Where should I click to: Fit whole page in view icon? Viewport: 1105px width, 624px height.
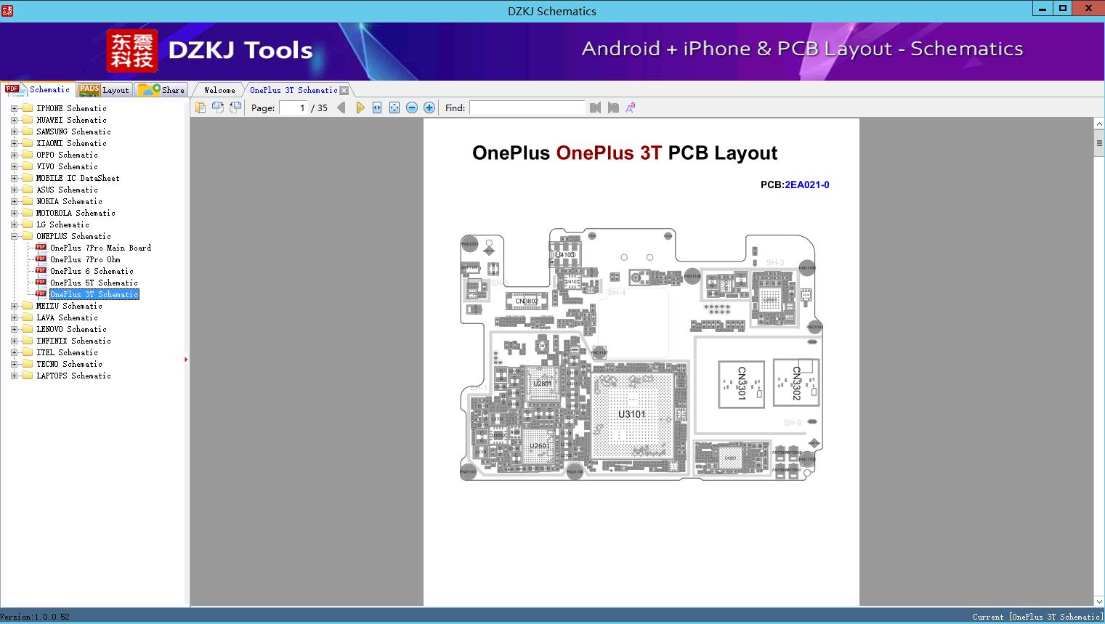coord(394,108)
